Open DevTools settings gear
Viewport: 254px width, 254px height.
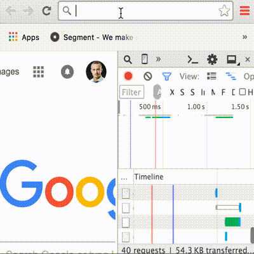point(212,59)
